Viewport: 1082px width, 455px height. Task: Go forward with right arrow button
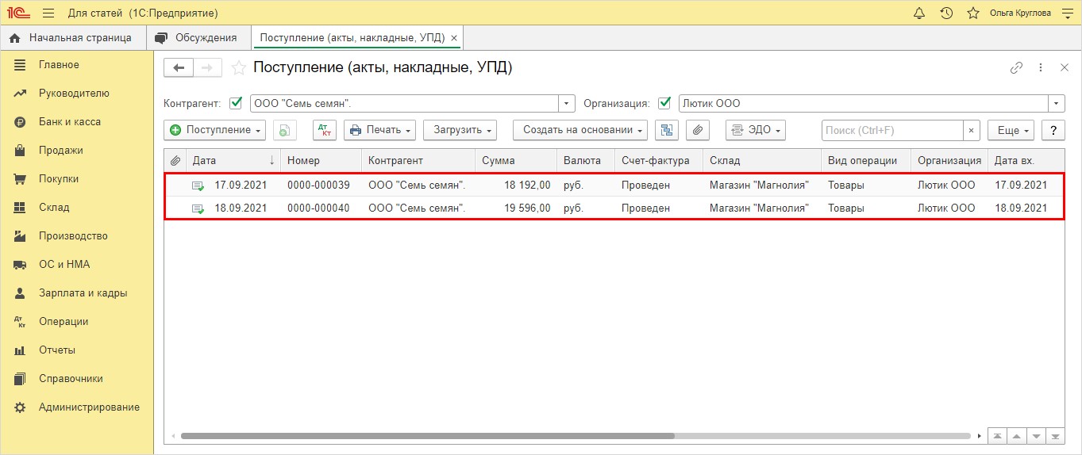tap(207, 67)
